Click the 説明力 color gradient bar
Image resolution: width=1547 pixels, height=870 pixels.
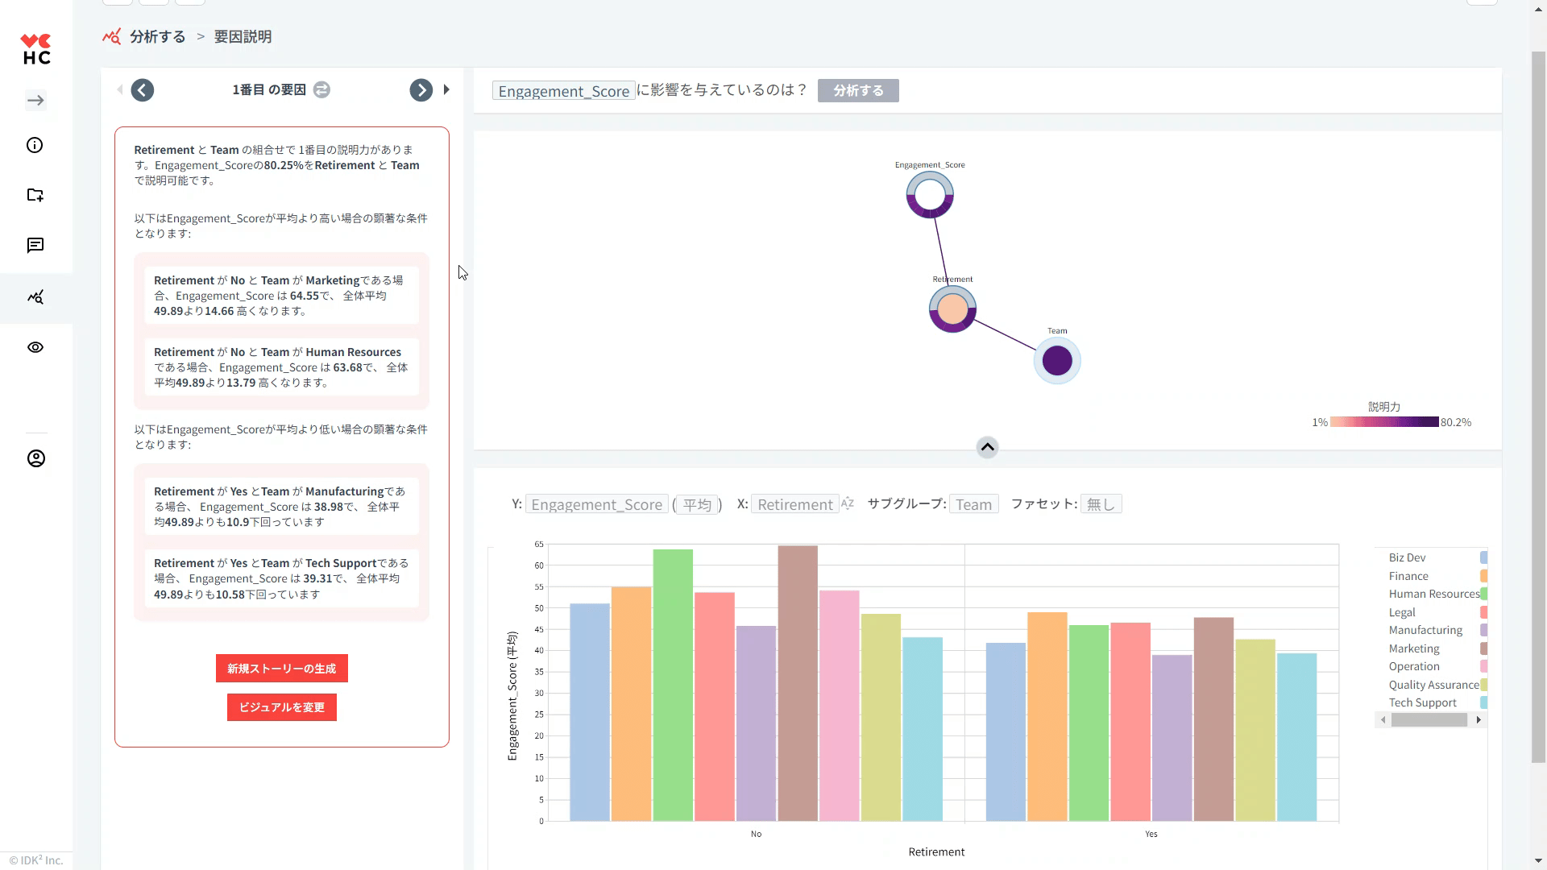1383,422
